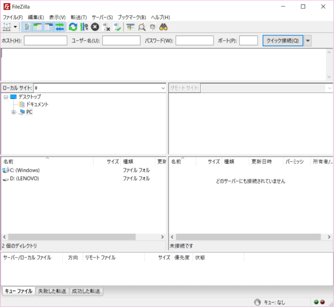334x307 pixels.
Task: Click green activity indicator light
Action: click(316, 302)
